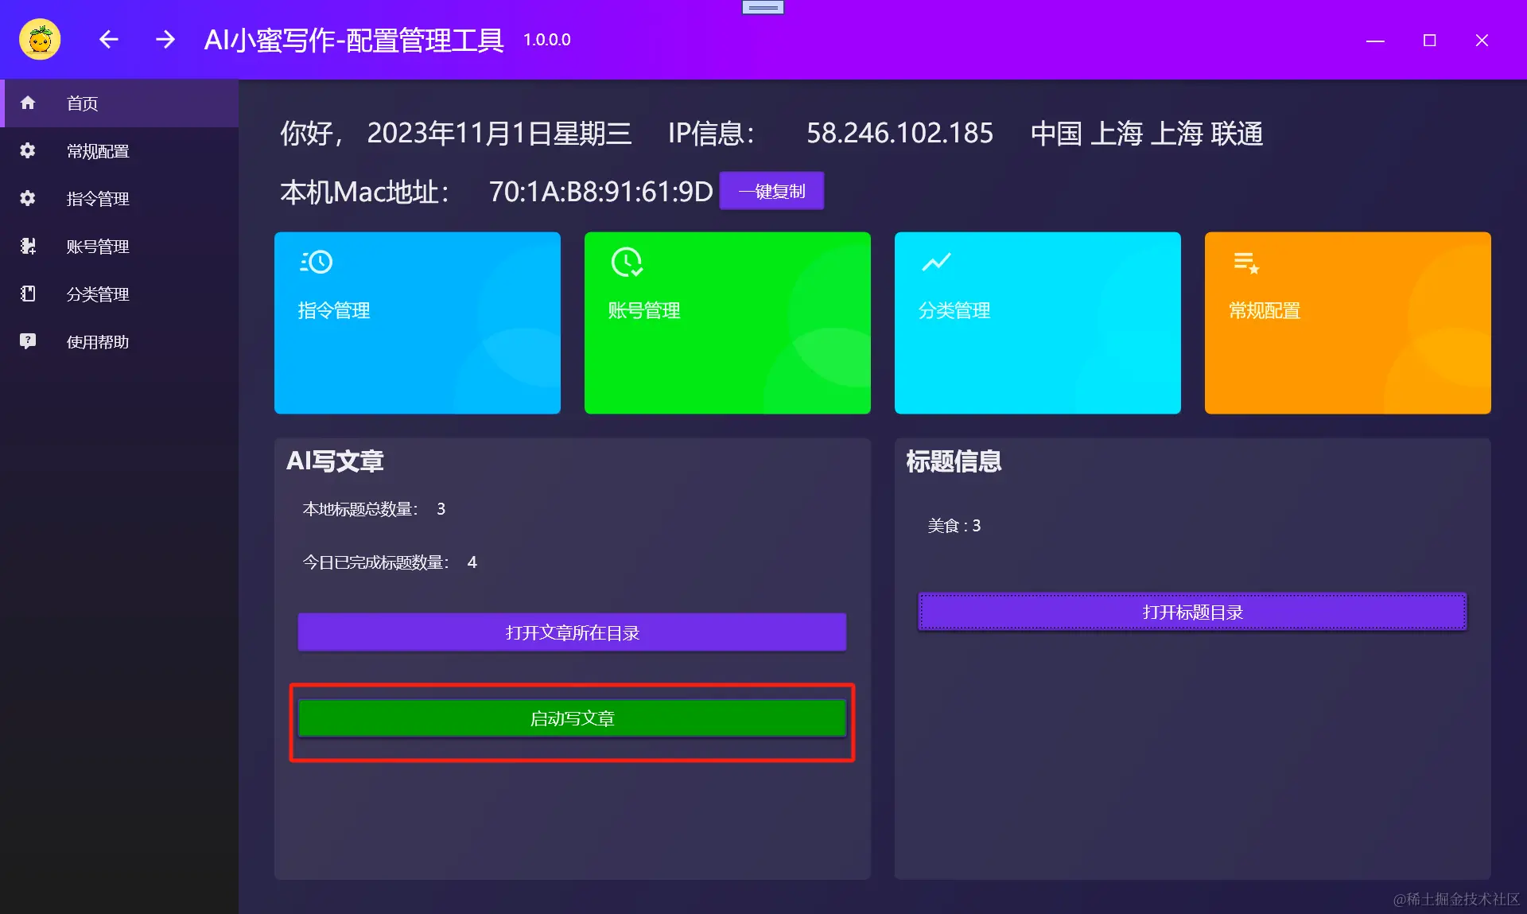The width and height of the screenshot is (1527, 914).
Task: Click the star list icon on the 常规配置 card
Action: tap(1246, 262)
